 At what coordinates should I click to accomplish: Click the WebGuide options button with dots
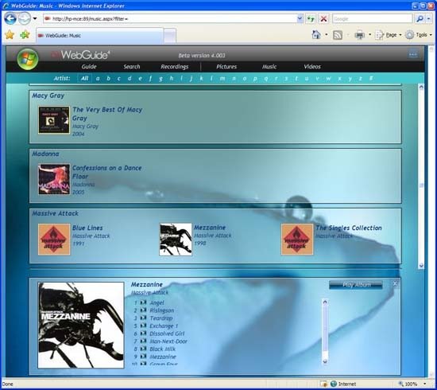(412, 54)
